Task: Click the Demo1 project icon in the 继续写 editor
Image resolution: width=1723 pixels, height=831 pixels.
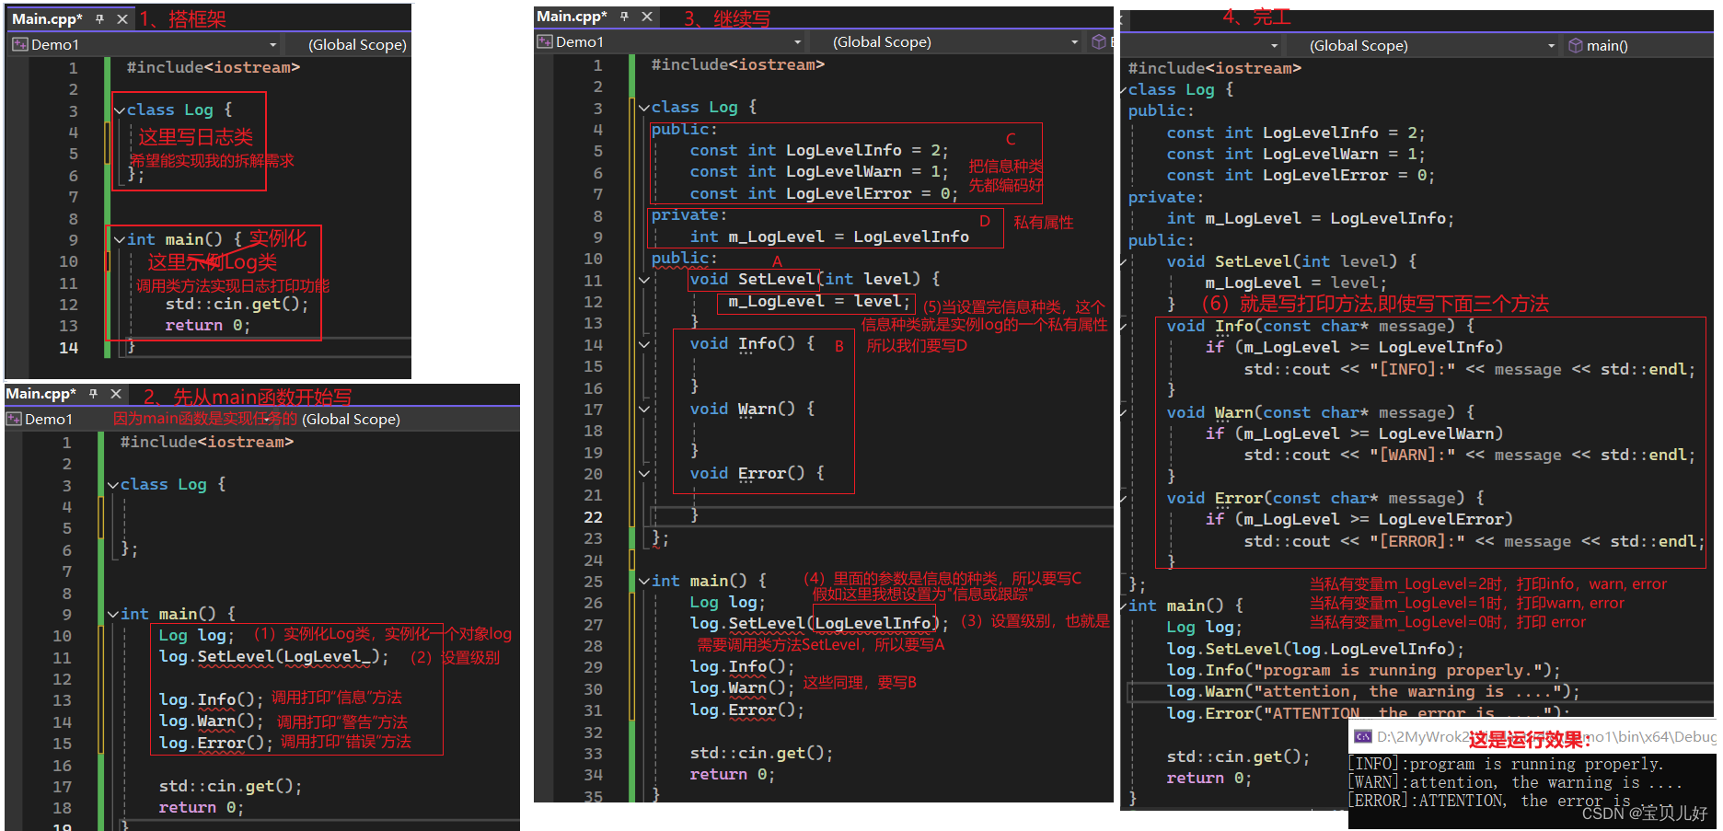Action: click(545, 41)
